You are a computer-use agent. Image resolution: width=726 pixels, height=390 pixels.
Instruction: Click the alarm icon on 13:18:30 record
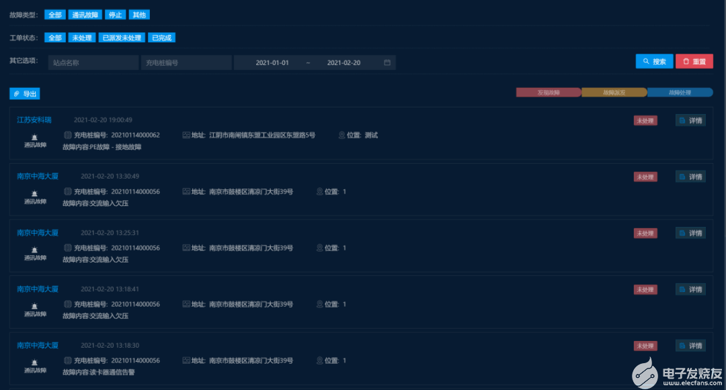pyautogui.click(x=35, y=362)
